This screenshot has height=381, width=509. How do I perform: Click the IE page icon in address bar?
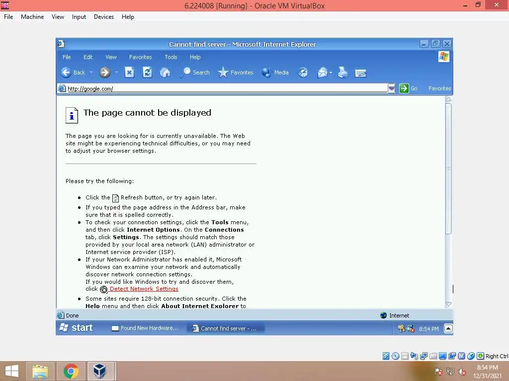click(62, 88)
